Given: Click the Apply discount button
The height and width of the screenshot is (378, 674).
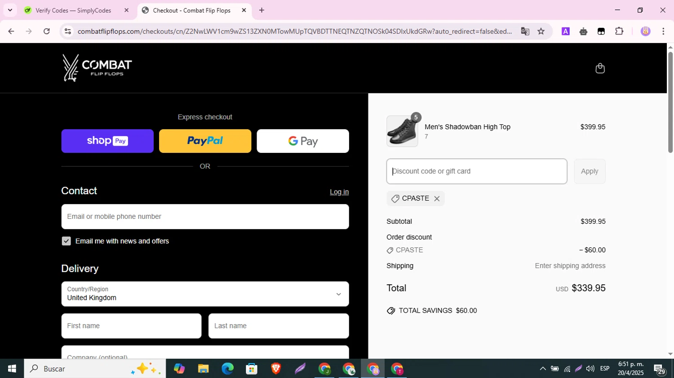Looking at the screenshot, I should point(590,171).
